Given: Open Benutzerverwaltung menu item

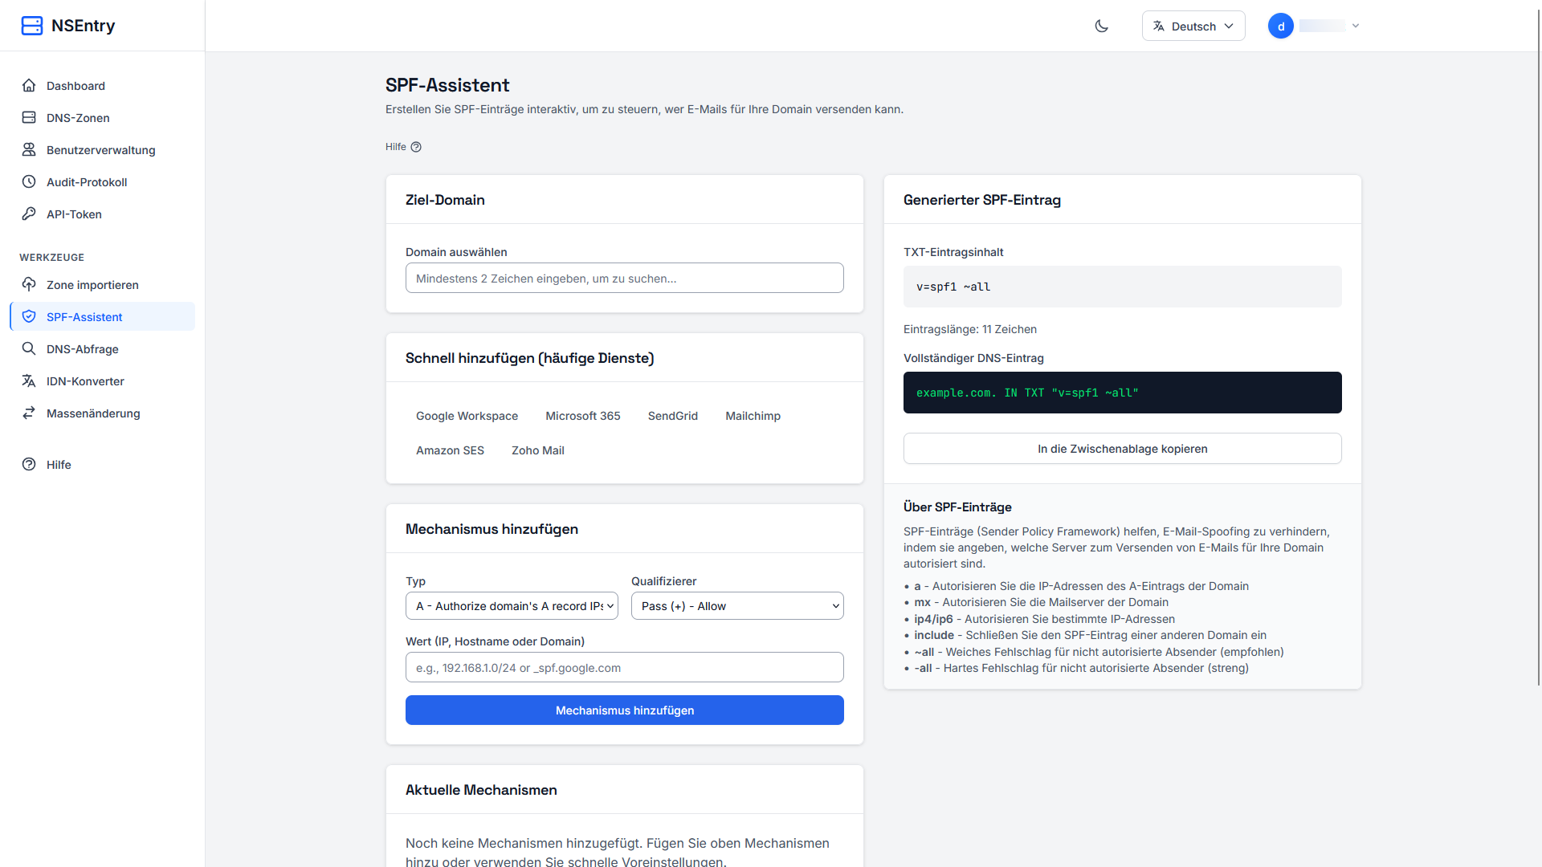Looking at the screenshot, I should (x=102, y=149).
